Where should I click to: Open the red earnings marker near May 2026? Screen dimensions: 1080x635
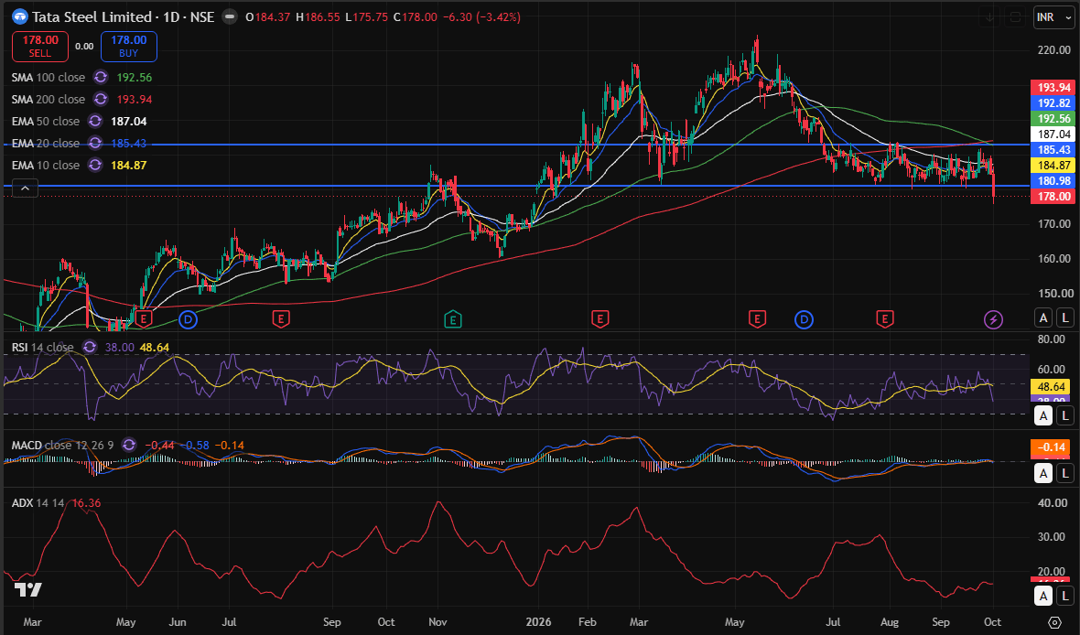(757, 319)
